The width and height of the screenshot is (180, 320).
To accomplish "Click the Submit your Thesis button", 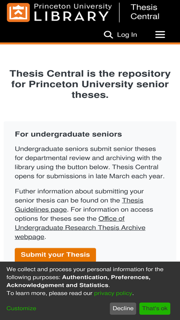I will pos(55,255).
